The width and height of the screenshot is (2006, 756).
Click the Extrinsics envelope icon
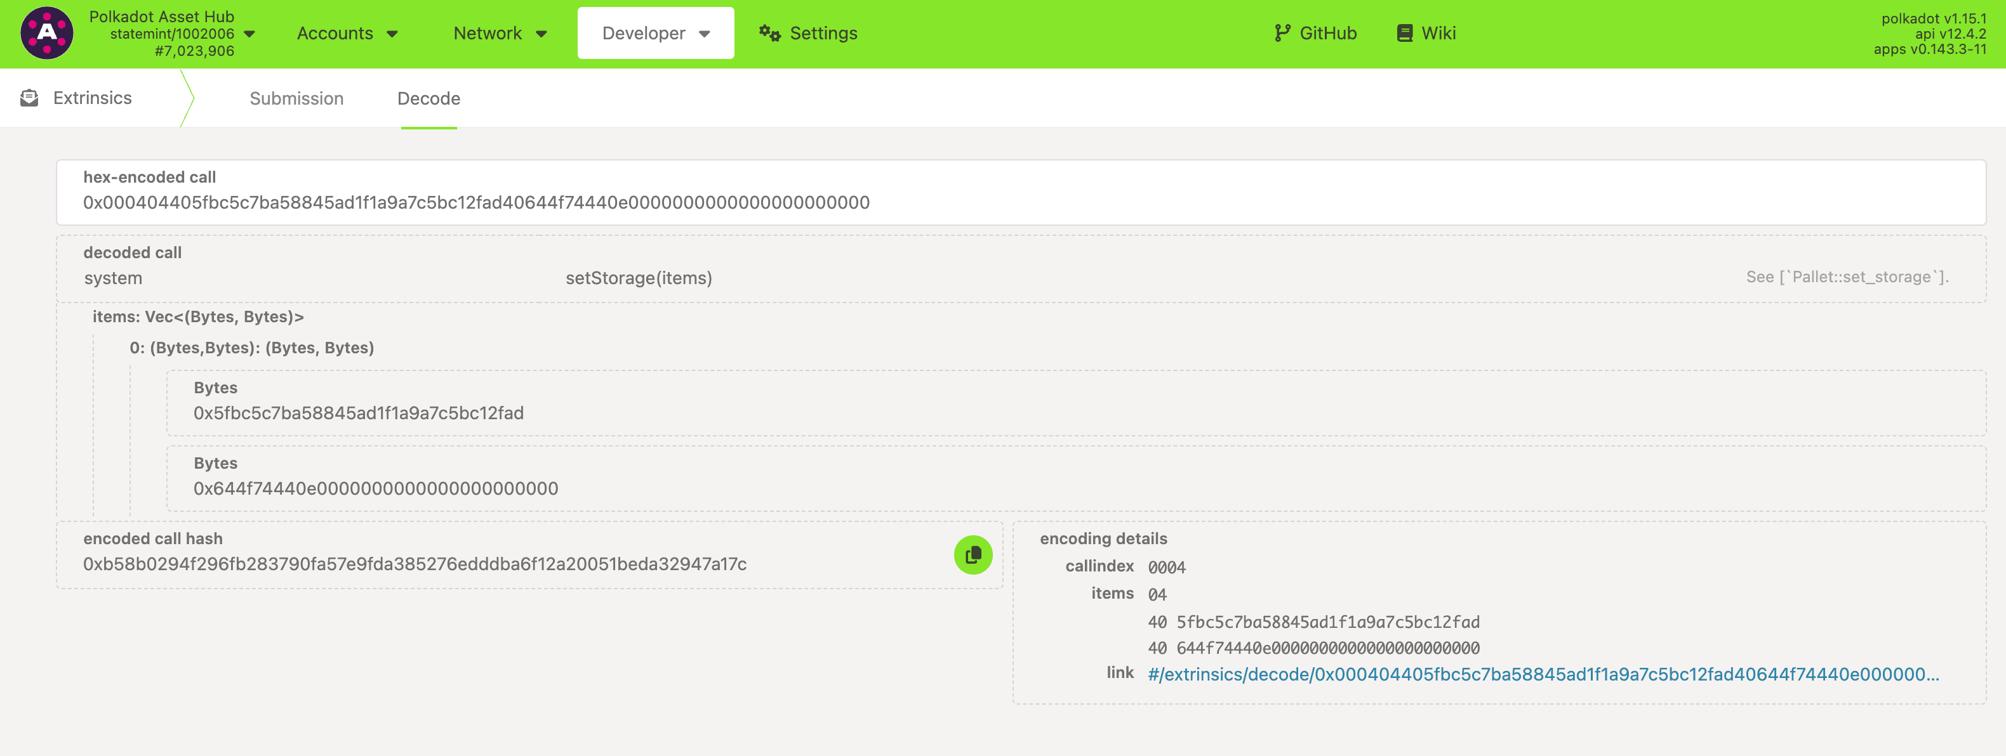click(30, 98)
